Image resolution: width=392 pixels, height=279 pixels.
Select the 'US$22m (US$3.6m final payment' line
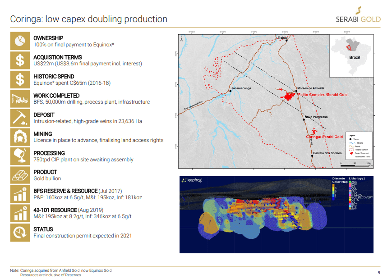pos(88,64)
